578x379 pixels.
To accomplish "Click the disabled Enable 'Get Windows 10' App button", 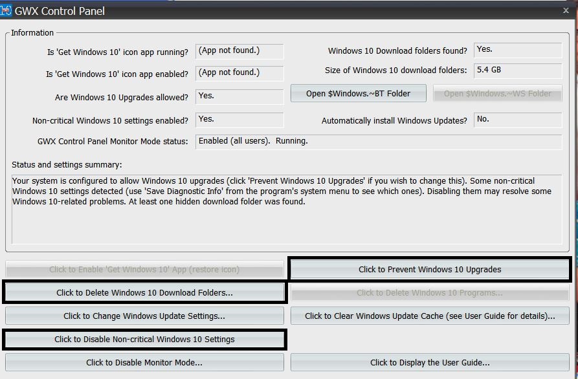I will [x=144, y=269].
